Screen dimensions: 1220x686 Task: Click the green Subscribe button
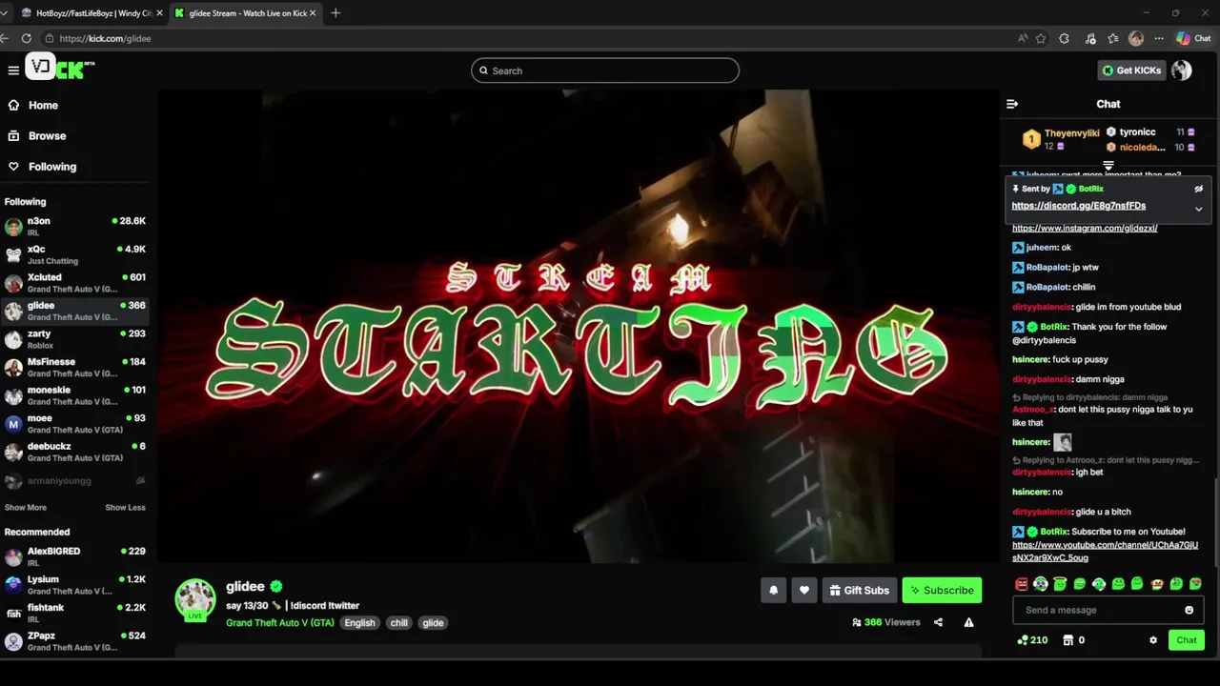(942, 591)
